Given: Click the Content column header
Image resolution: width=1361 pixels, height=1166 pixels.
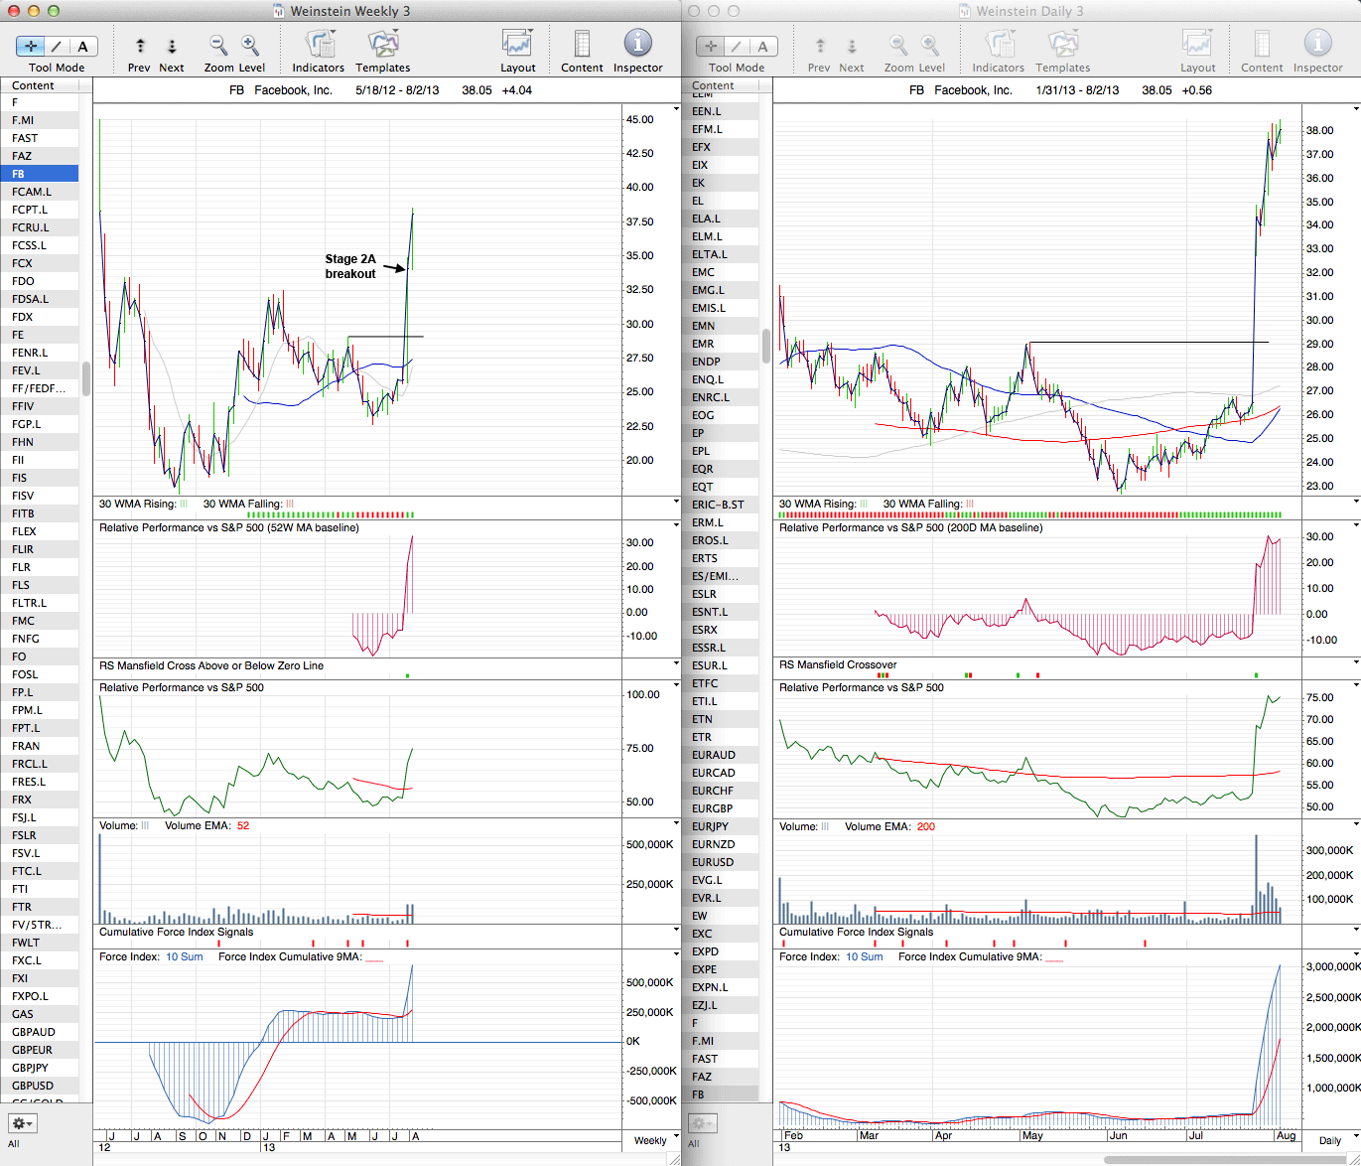Looking at the screenshot, I should coord(34,85).
